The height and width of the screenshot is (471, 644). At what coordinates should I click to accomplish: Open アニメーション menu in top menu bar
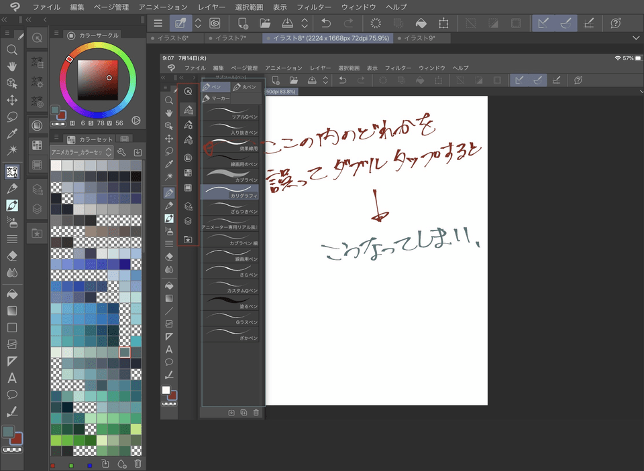(x=162, y=7)
